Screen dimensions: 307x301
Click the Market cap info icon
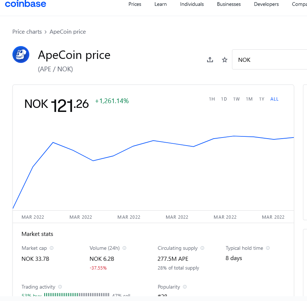coord(52,248)
